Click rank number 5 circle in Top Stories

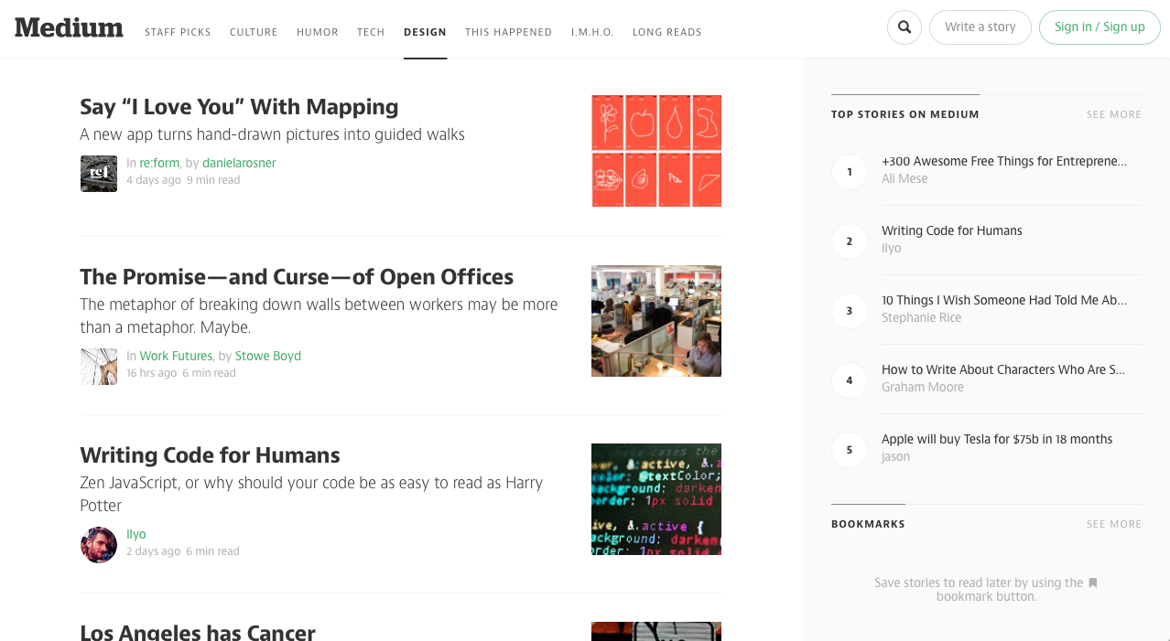[x=850, y=450]
